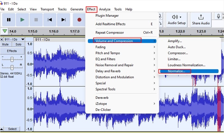Close the 911 - I Do track
Viewport: 224px width, 133px height.
coord(2,40)
